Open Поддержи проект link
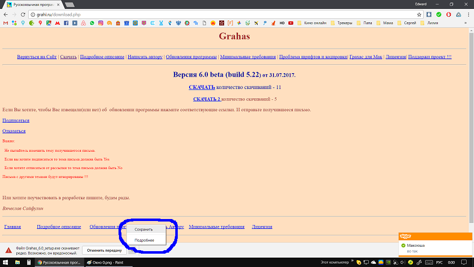This screenshot has width=474, height=267. [430, 56]
